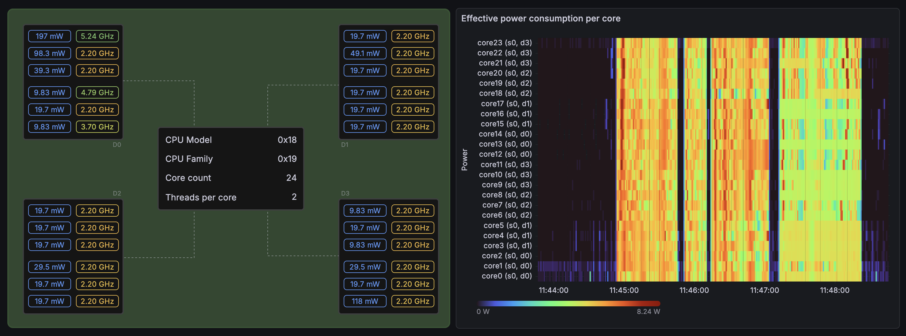Click the 4.79 GHz frequency badge
Screen dimensions: 906x336
coord(97,92)
